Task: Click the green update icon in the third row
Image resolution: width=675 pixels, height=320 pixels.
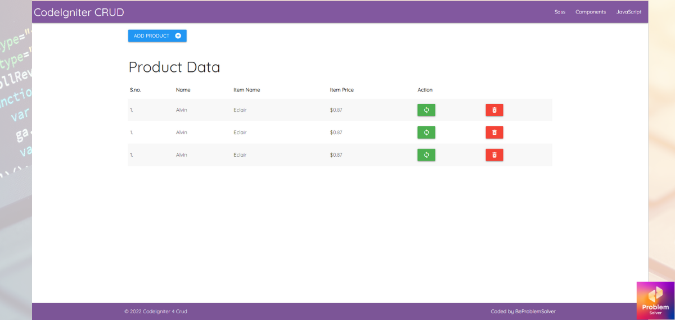Action: click(426, 155)
